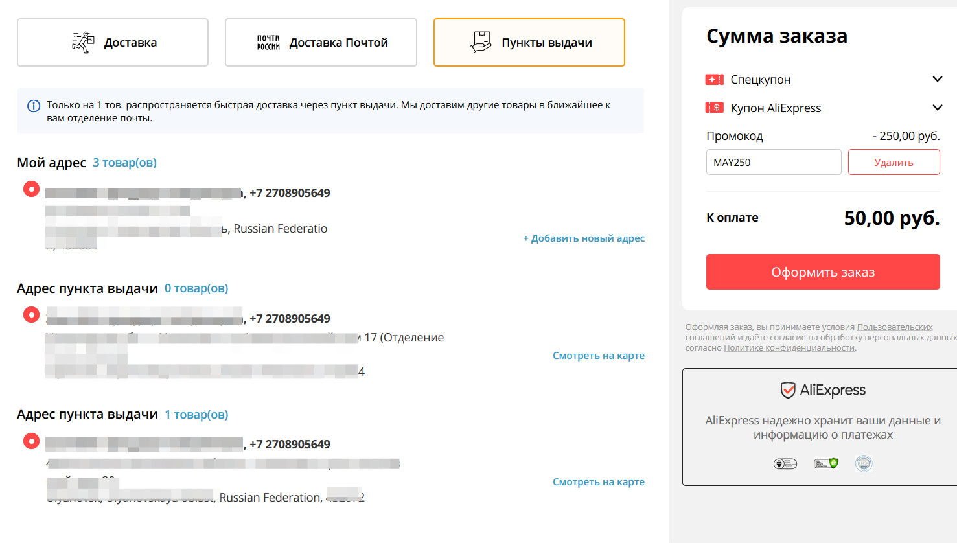Click the courier delivery runner icon
This screenshot has width=957, height=543.
pos(83,43)
